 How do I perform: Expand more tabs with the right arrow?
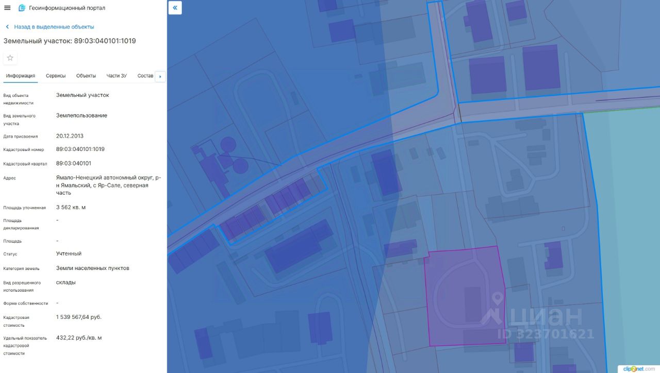160,76
